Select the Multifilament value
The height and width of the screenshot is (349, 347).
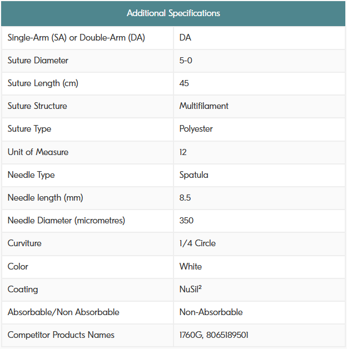(x=204, y=106)
